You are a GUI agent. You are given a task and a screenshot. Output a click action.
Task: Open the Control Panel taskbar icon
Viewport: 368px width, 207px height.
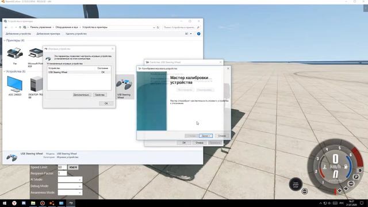click(x=62, y=203)
